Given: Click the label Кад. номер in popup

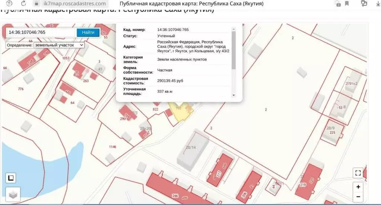Looking at the screenshot, I should pyautogui.click(x=134, y=30).
